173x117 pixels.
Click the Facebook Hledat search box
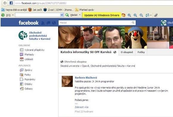95,23
